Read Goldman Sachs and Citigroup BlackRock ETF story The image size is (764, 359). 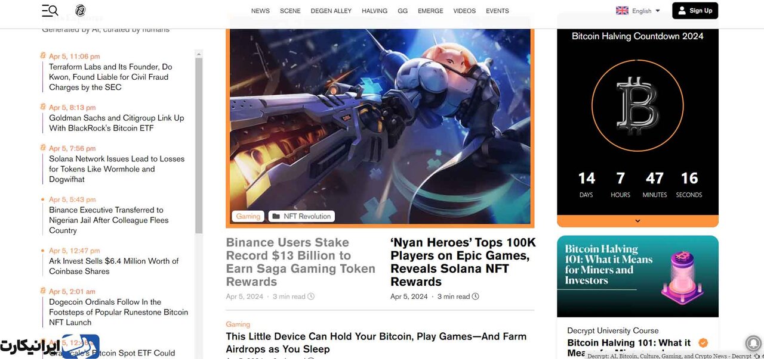pos(116,123)
